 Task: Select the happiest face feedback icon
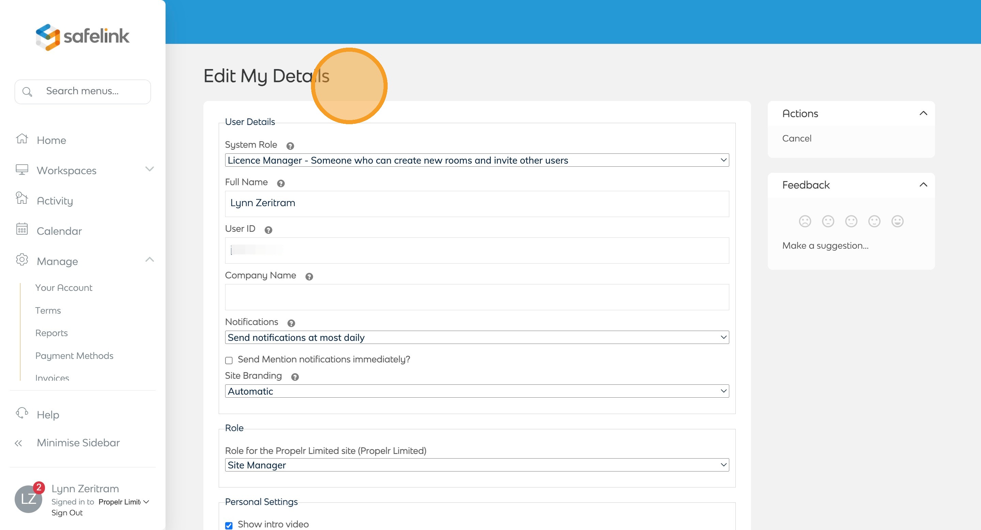click(897, 221)
